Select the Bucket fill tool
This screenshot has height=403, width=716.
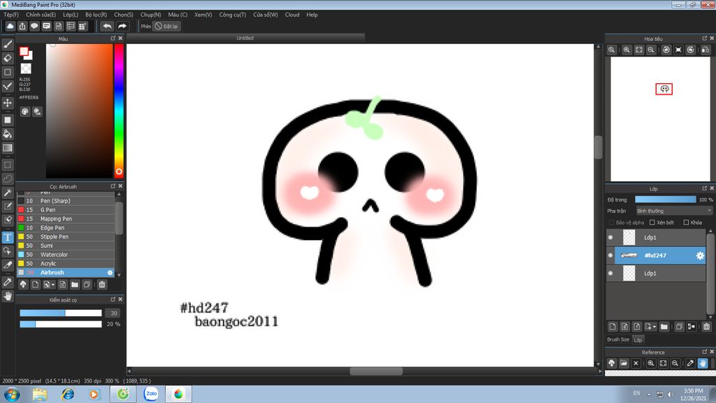[x=8, y=134]
